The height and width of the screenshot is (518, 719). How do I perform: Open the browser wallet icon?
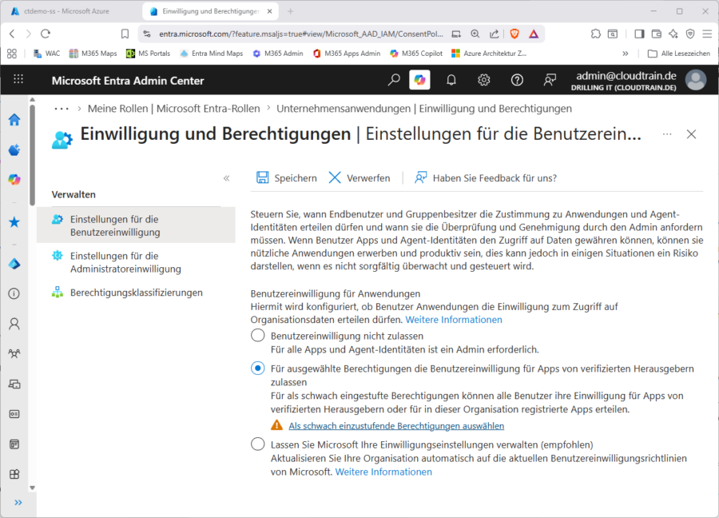[656, 34]
